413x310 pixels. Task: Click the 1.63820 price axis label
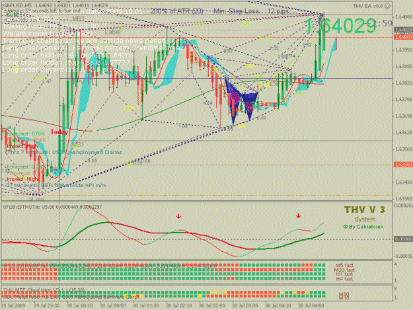click(x=404, y=83)
